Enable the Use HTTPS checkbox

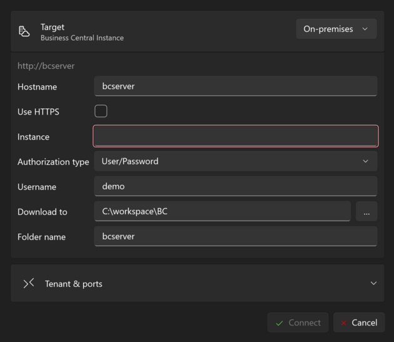click(101, 111)
